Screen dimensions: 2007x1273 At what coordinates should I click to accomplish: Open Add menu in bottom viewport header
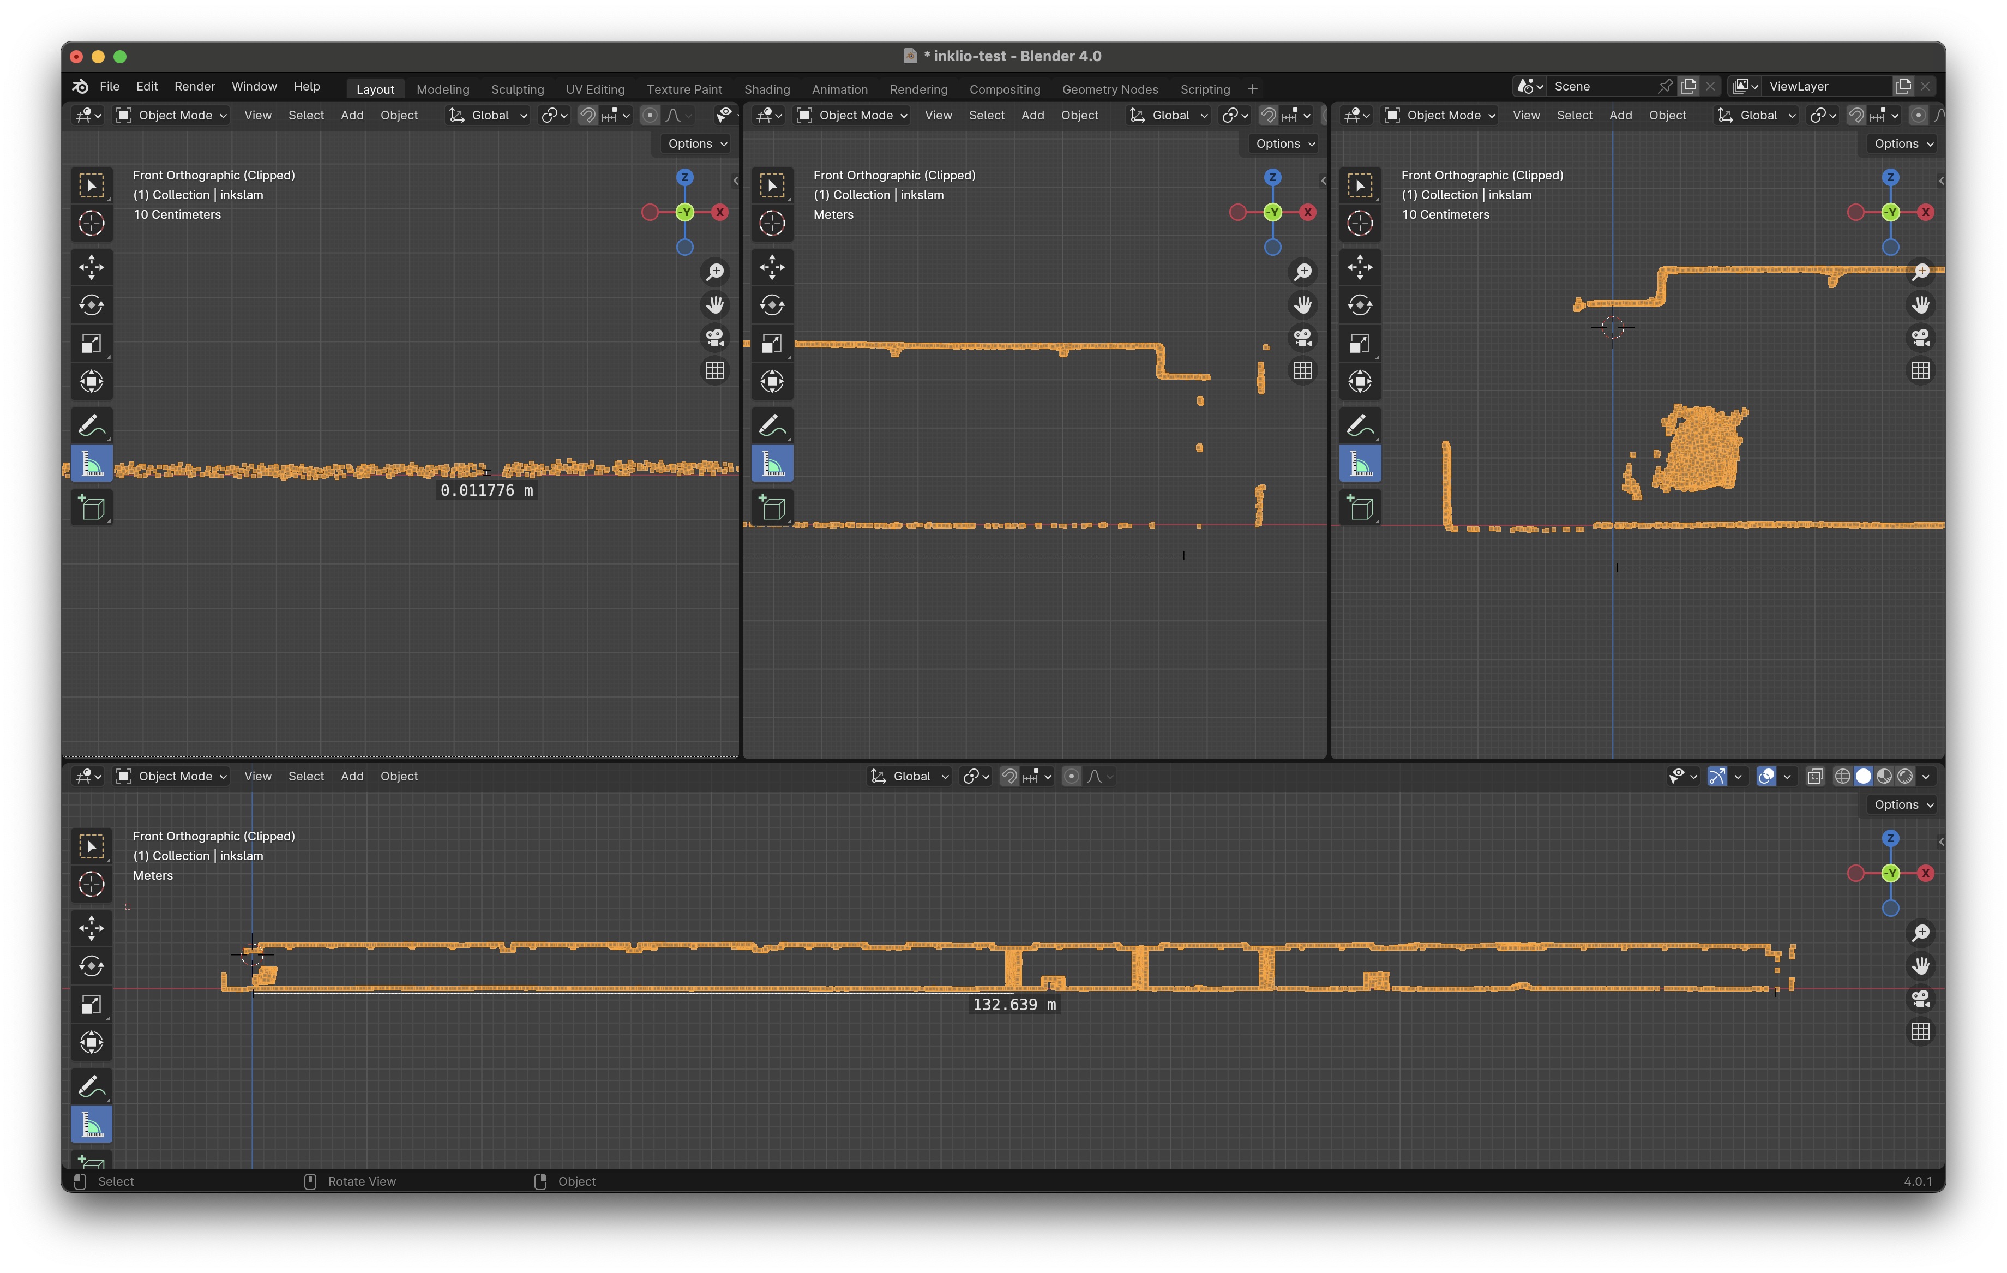(352, 776)
